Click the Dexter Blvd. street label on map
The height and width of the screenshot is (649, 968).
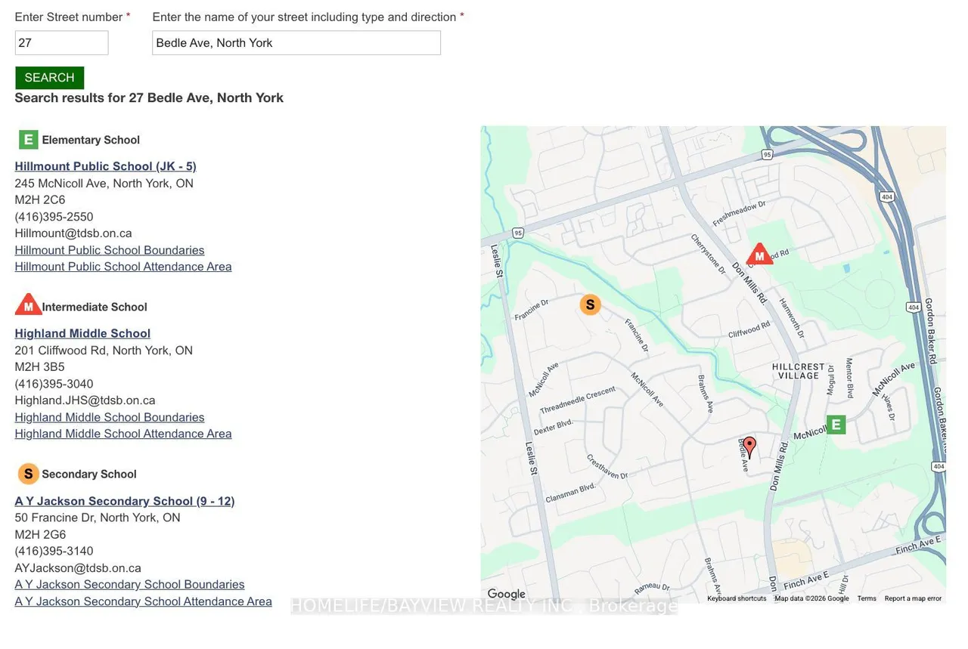(554, 428)
